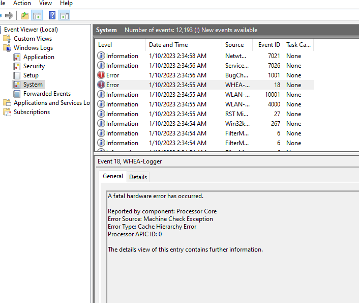
Task: Click the blue Help toolbar icon
Action: [52, 15]
